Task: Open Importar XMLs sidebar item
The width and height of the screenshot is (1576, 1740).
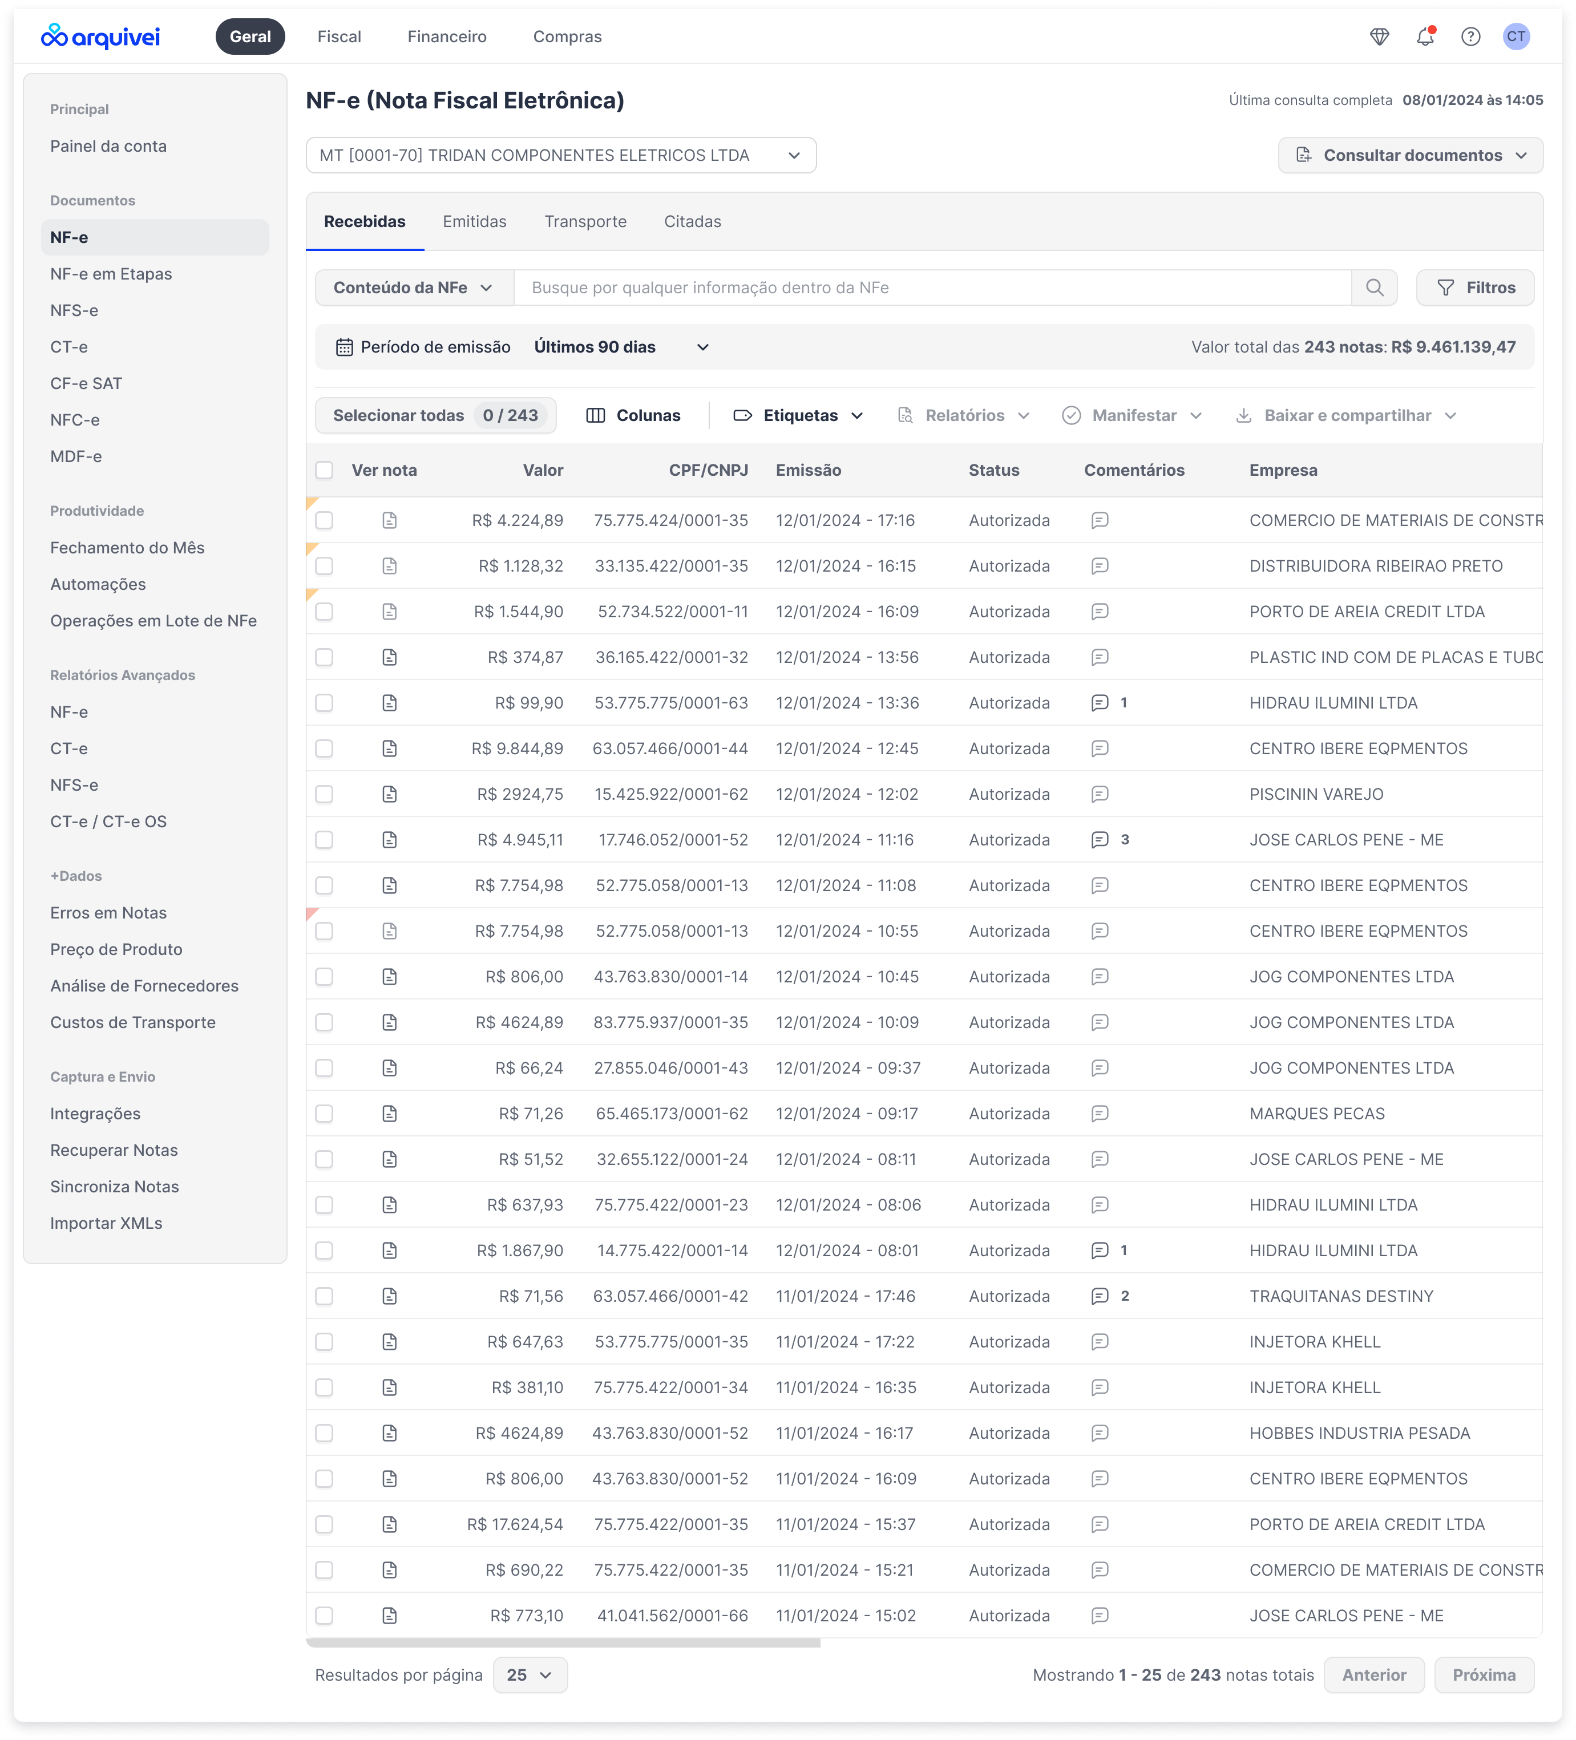Action: [x=106, y=1224]
